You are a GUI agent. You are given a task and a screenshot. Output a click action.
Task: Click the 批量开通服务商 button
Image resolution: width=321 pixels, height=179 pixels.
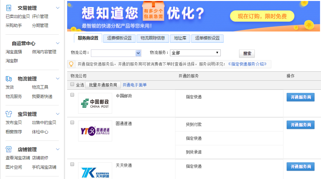[x=103, y=85]
